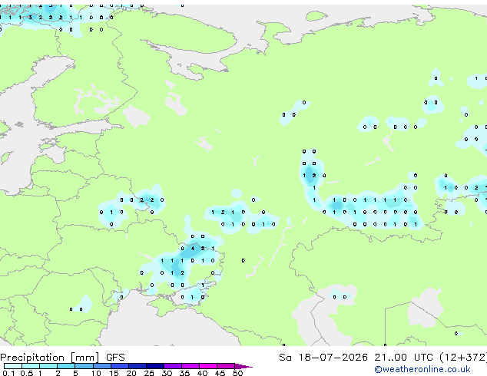Pick the 20–25 mm legend swatch
This screenshot has height=376, width=487.
(137, 366)
